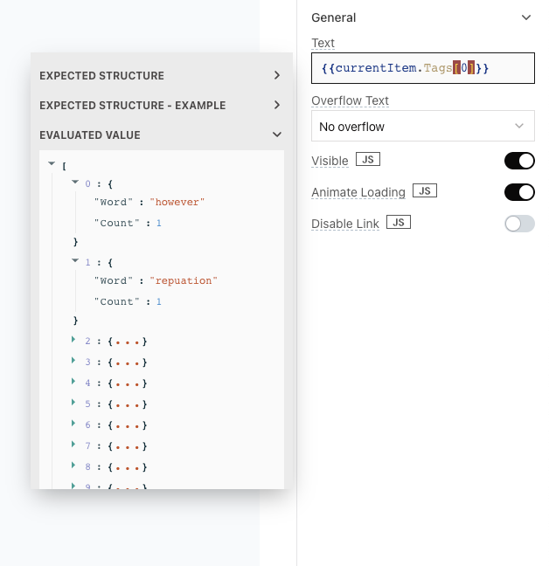Click the Count value of item 0
Screen dimensions: 549x566
[x=159, y=223]
